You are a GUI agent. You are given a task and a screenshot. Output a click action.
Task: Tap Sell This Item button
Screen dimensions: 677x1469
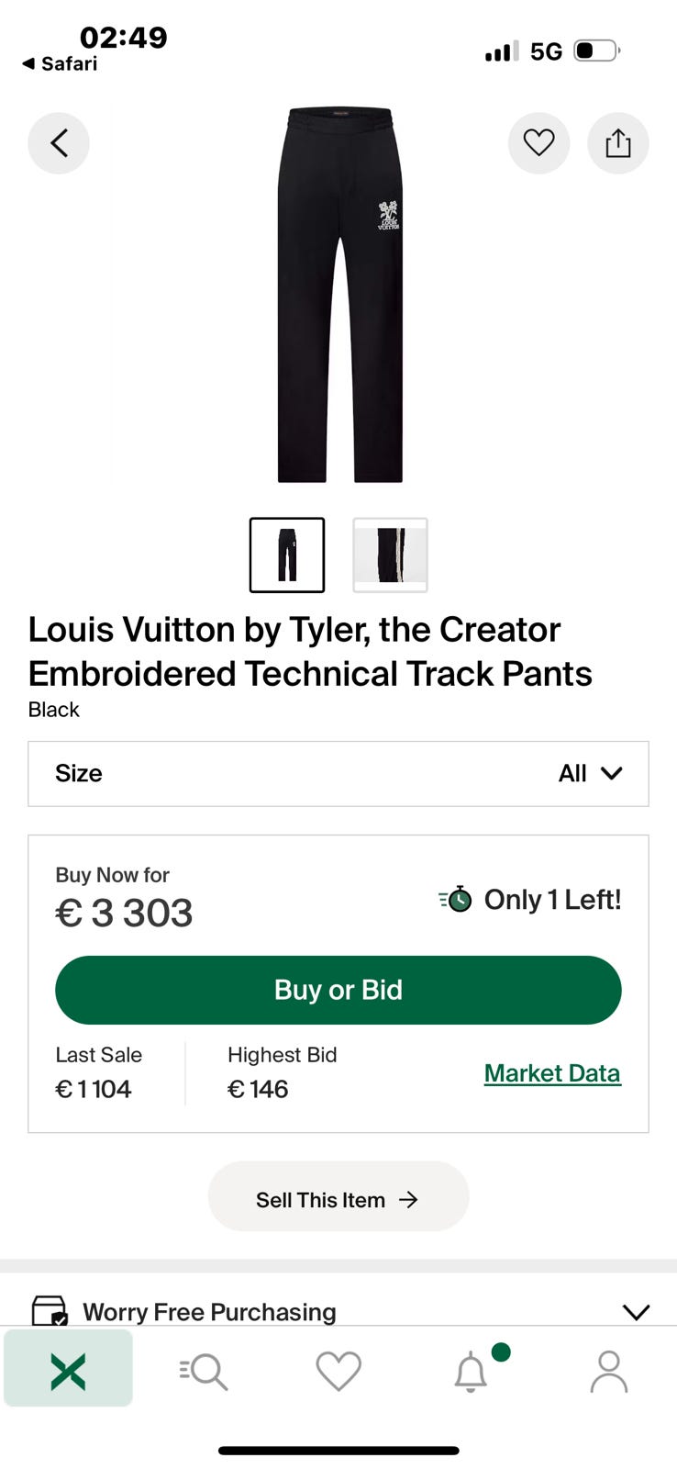point(338,1199)
